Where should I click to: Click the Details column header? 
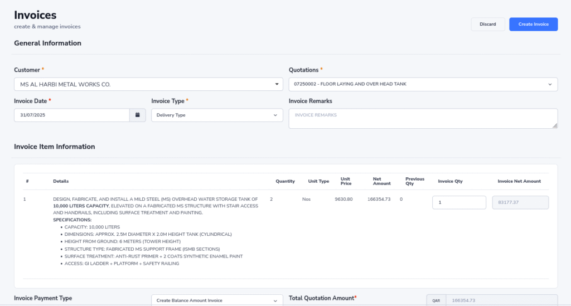pos(61,181)
